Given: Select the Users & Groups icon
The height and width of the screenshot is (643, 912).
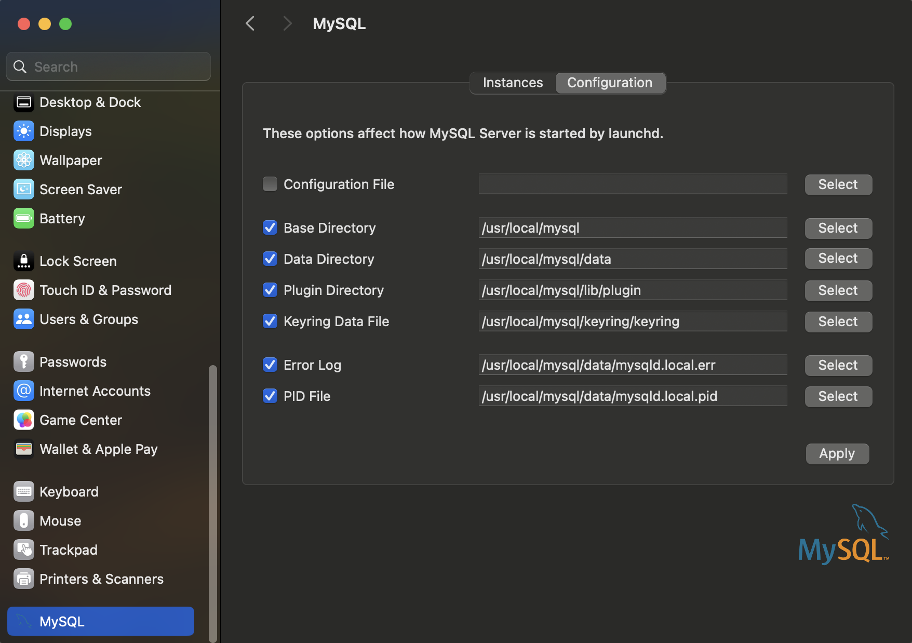Looking at the screenshot, I should point(24,319).
